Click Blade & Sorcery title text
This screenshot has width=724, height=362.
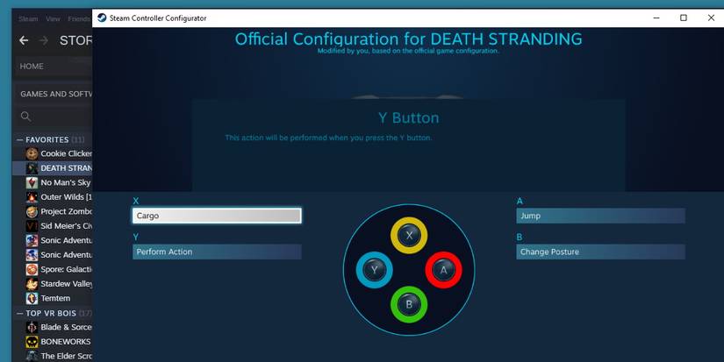[x=67, y=327]
